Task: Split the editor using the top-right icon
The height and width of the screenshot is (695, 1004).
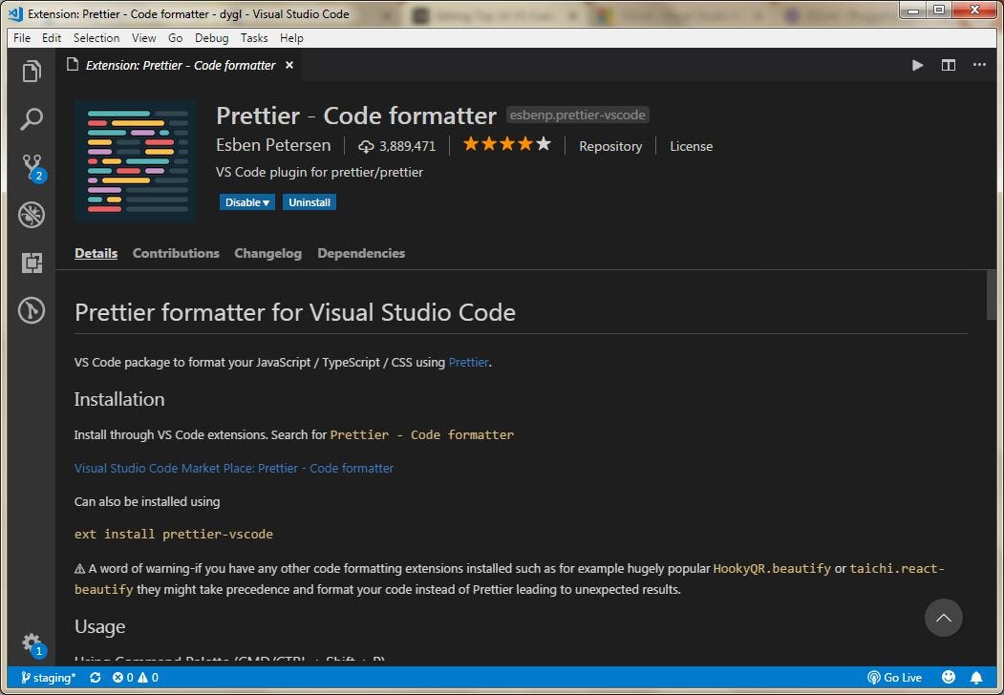Action: [x=948, y=65]
